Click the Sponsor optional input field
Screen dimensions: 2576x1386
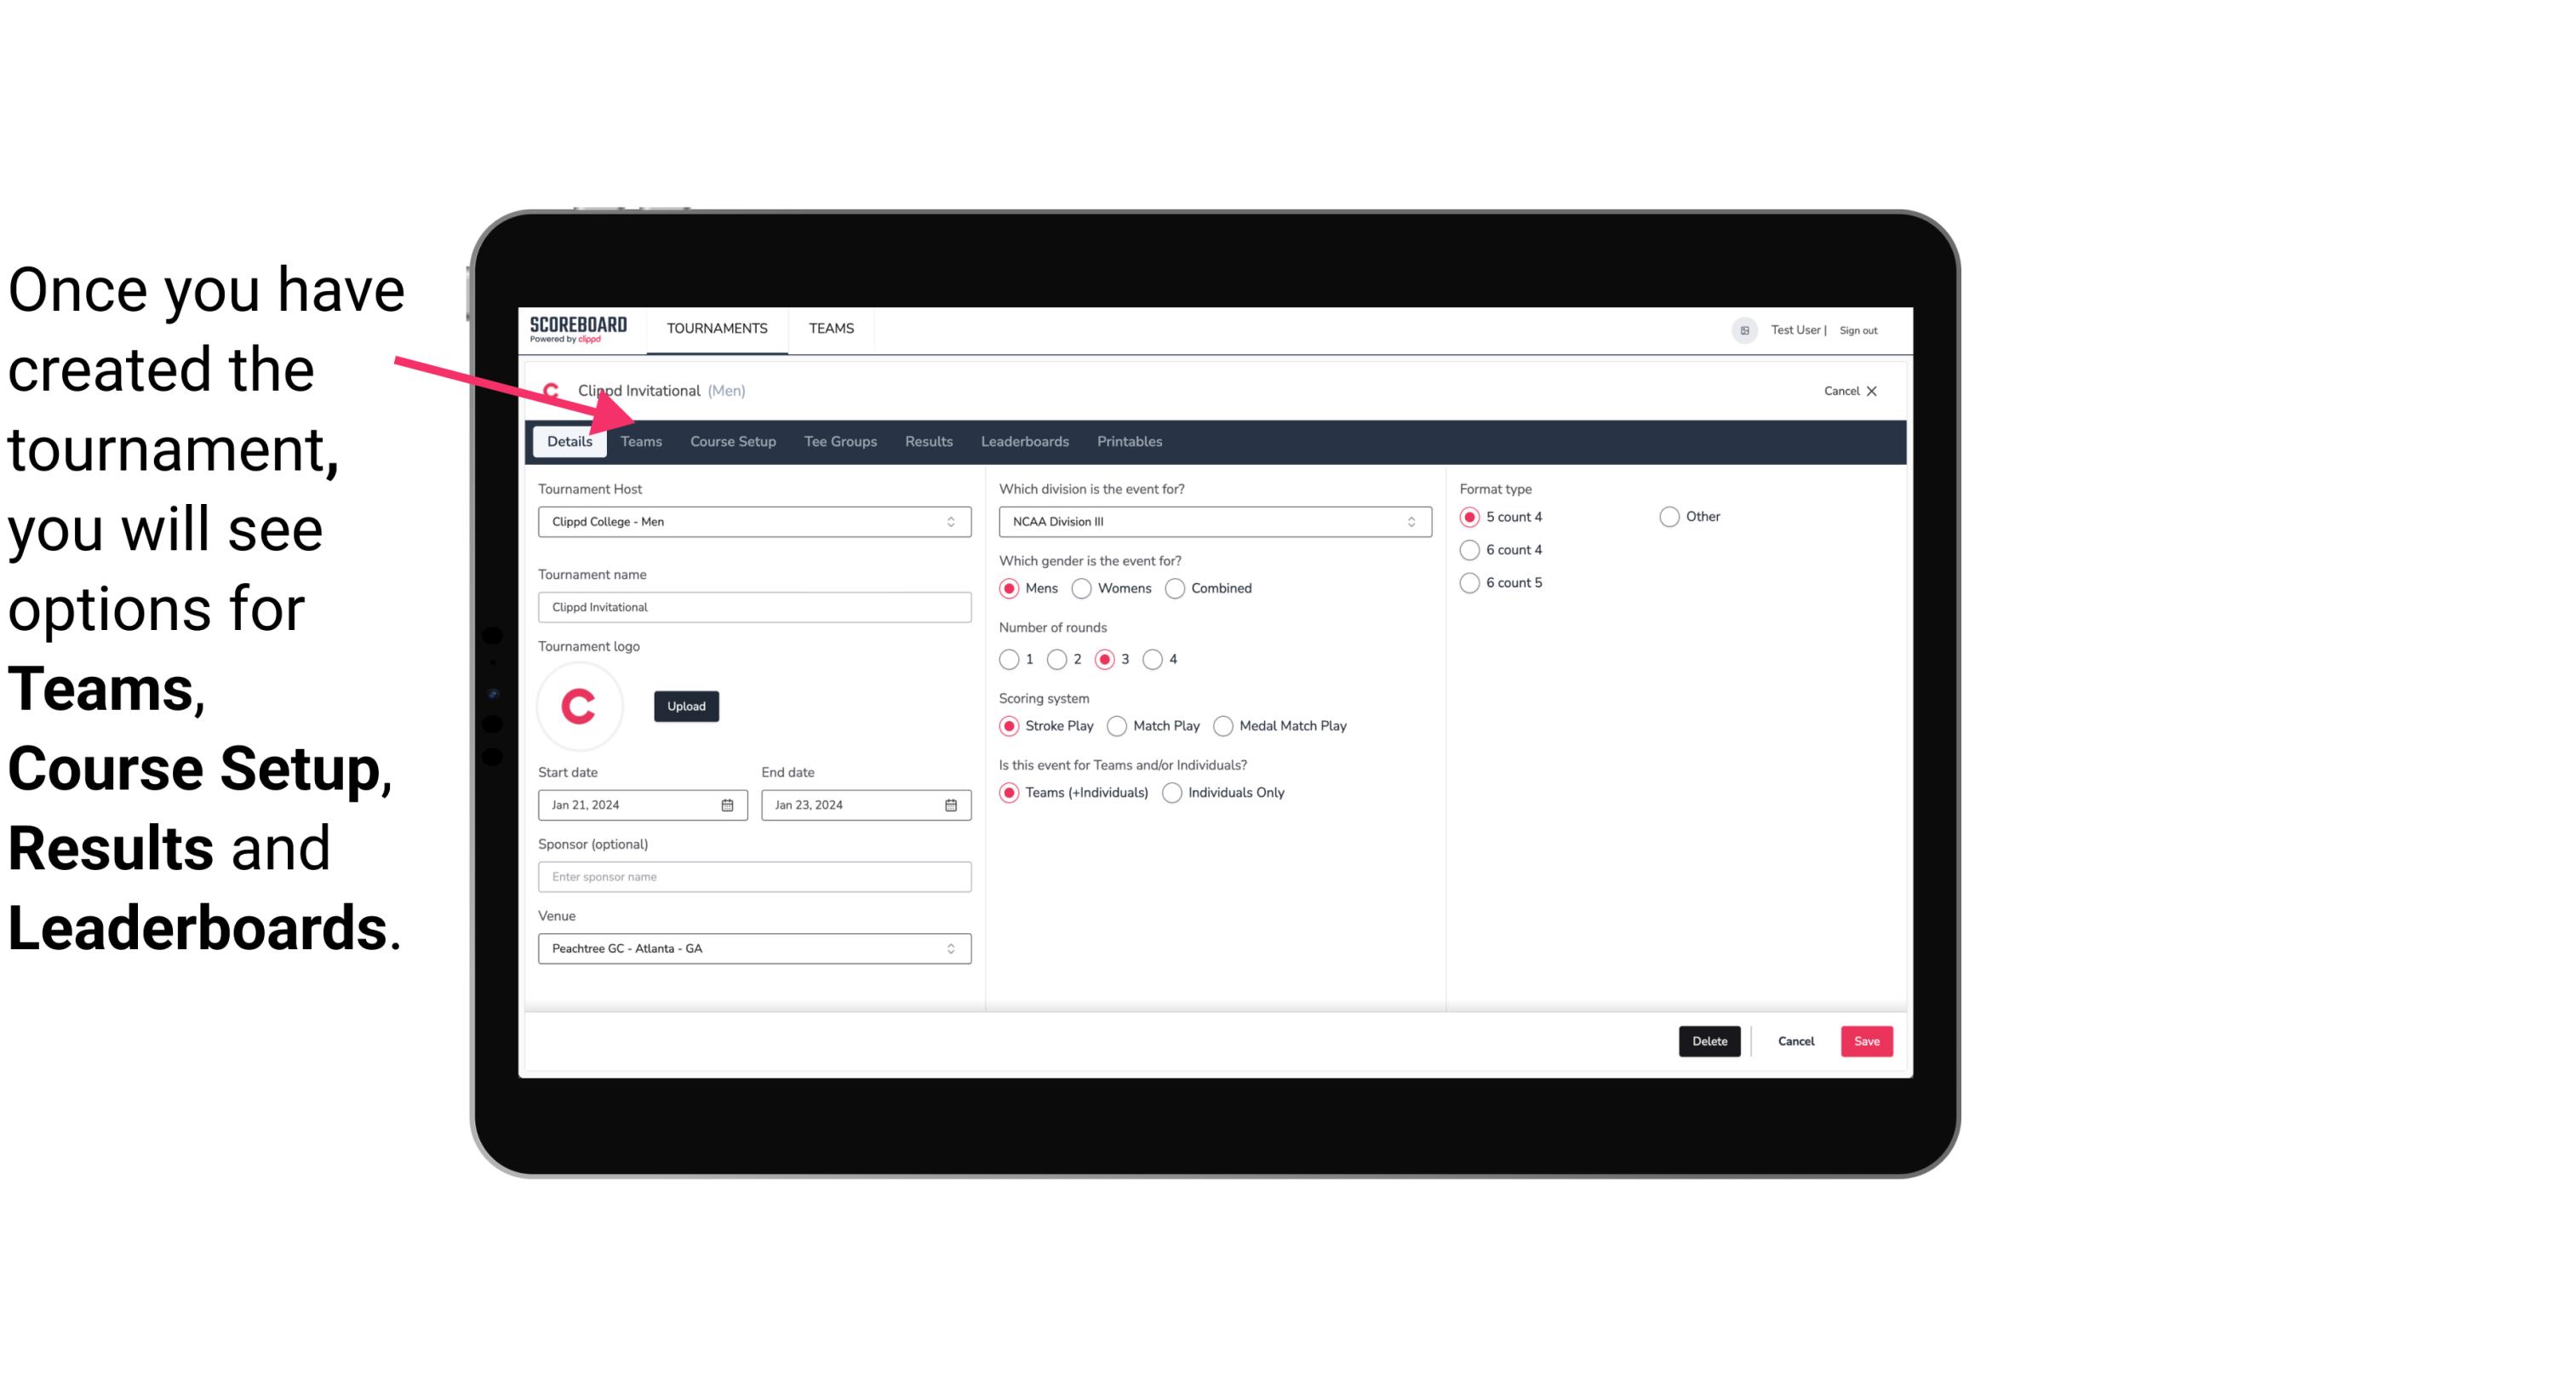pyautogui.click(x=754, y=876)
